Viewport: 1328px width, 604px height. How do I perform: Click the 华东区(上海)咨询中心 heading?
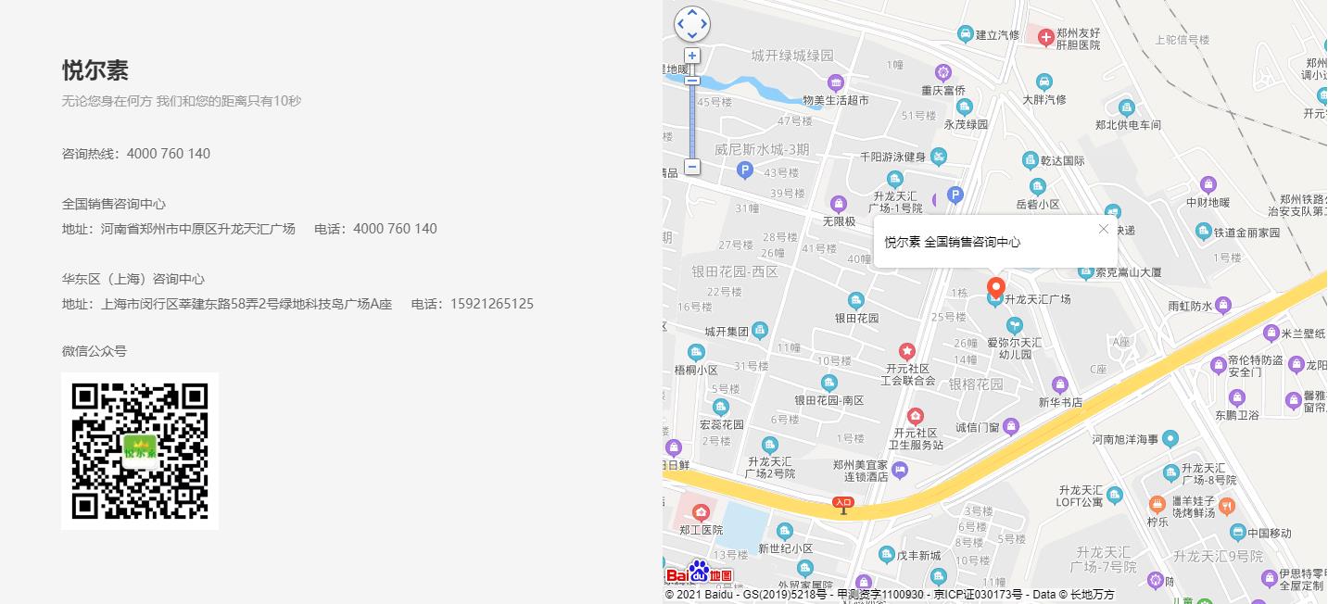(x=133, y=279)
